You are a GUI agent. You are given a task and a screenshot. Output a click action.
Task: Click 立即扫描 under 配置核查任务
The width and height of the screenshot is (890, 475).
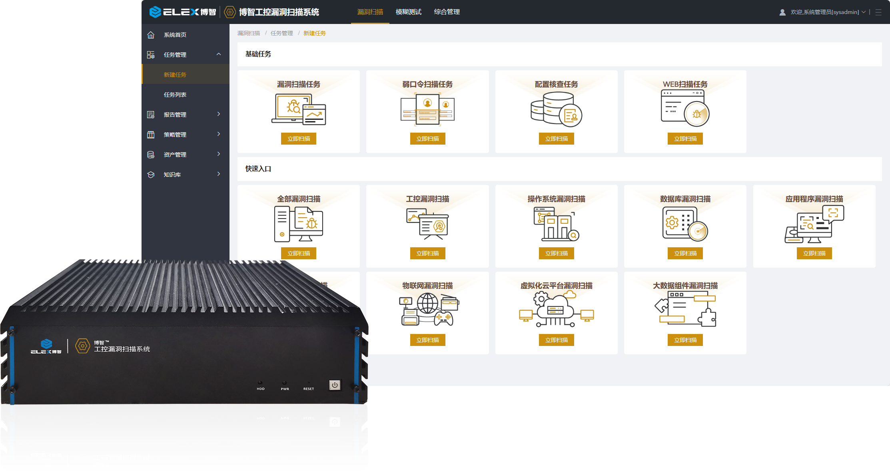click(x=556, y=139)
